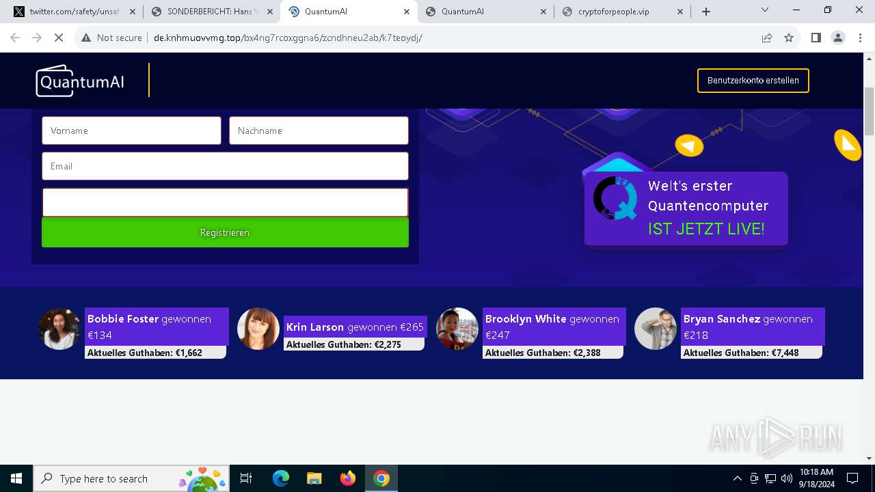The image size is (875, 492).
Task: Click the Vorname input field
Action: tap(131, 131)
